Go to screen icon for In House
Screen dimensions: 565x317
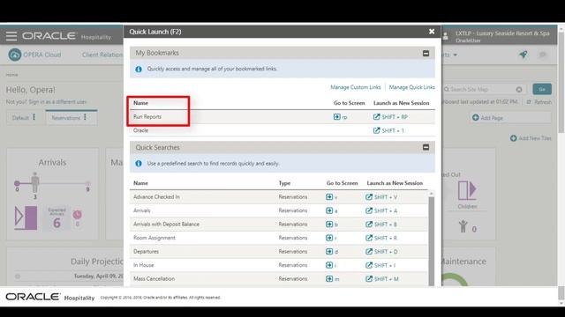(x=329, y=265)
